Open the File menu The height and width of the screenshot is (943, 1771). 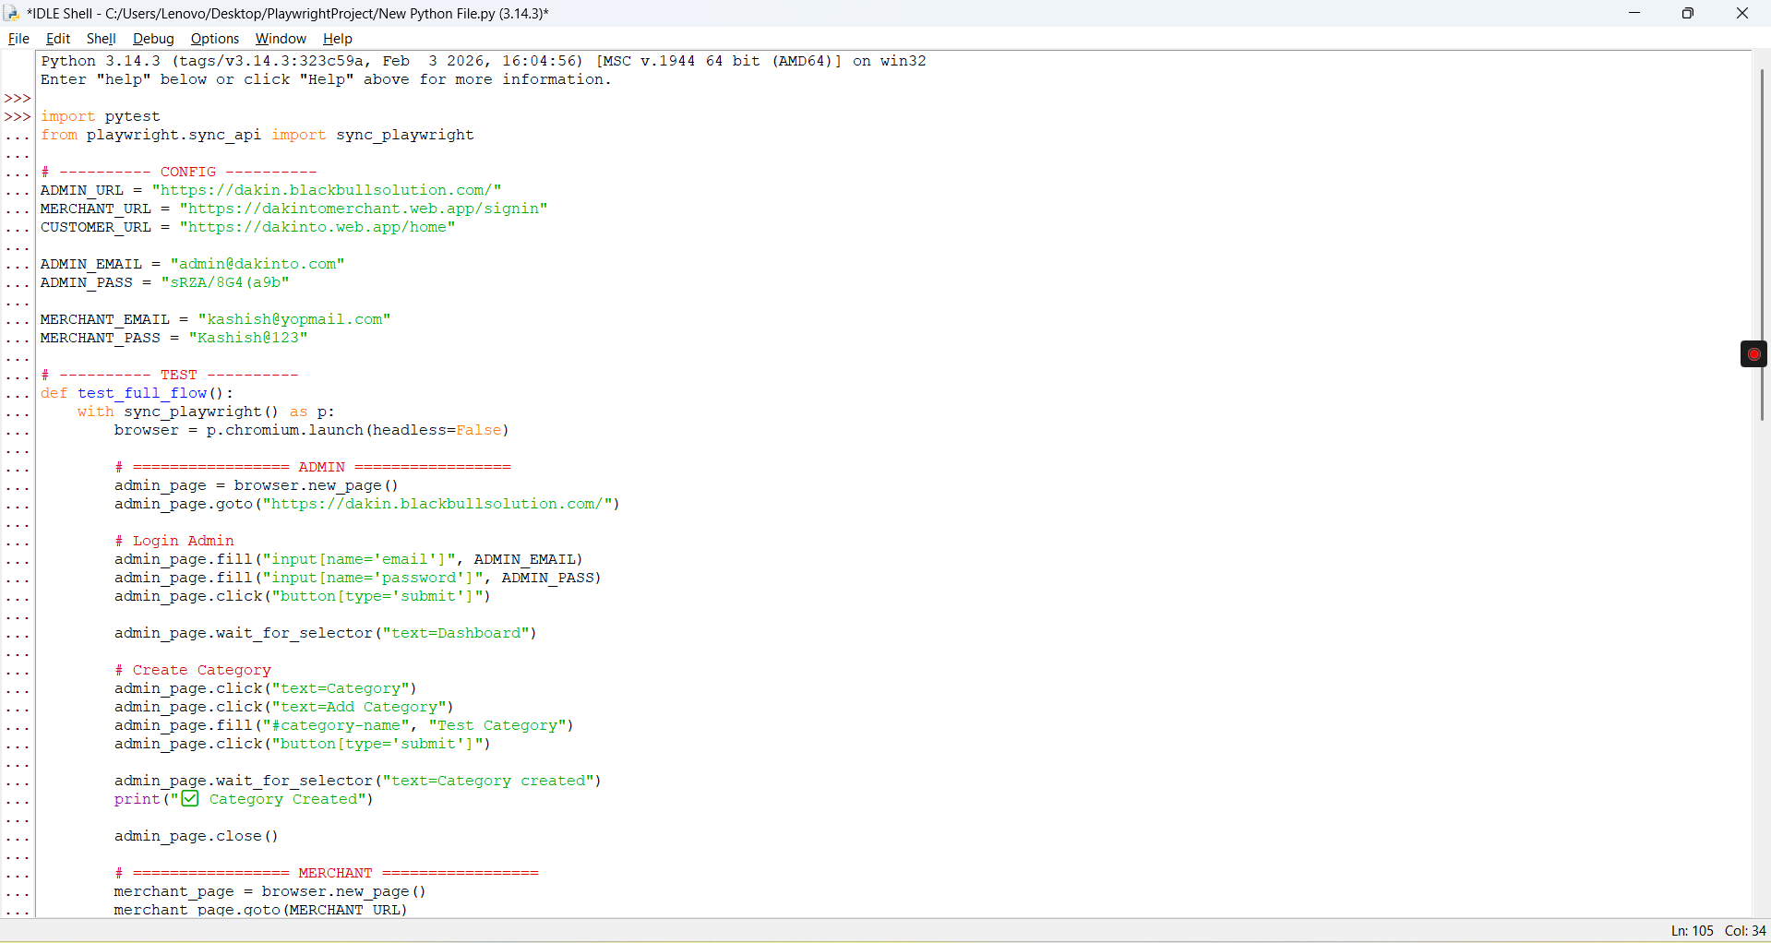tap(18, 39)
